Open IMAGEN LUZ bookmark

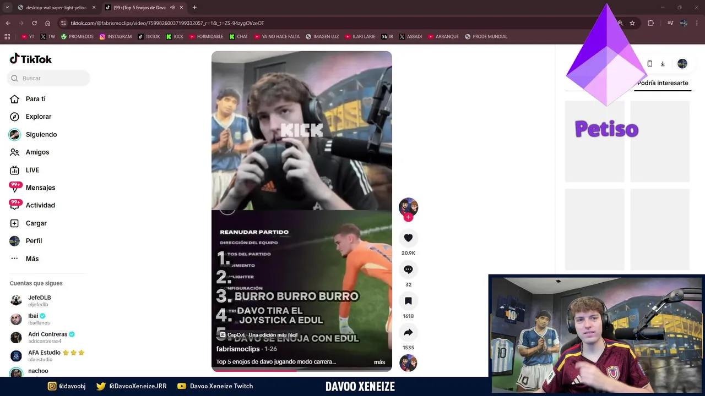322,37
